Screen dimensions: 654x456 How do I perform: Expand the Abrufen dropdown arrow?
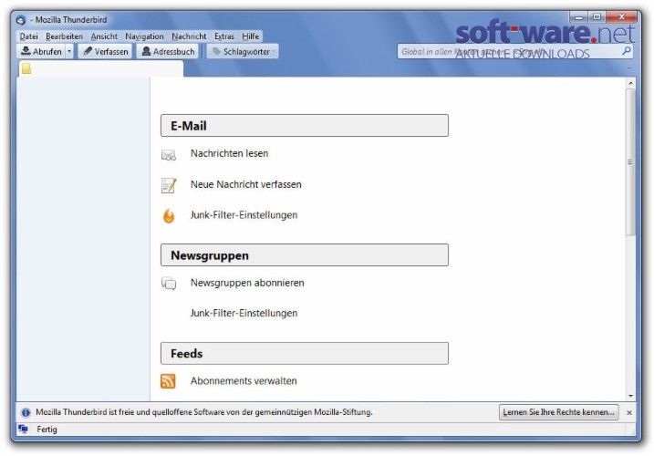click(69, 51)
